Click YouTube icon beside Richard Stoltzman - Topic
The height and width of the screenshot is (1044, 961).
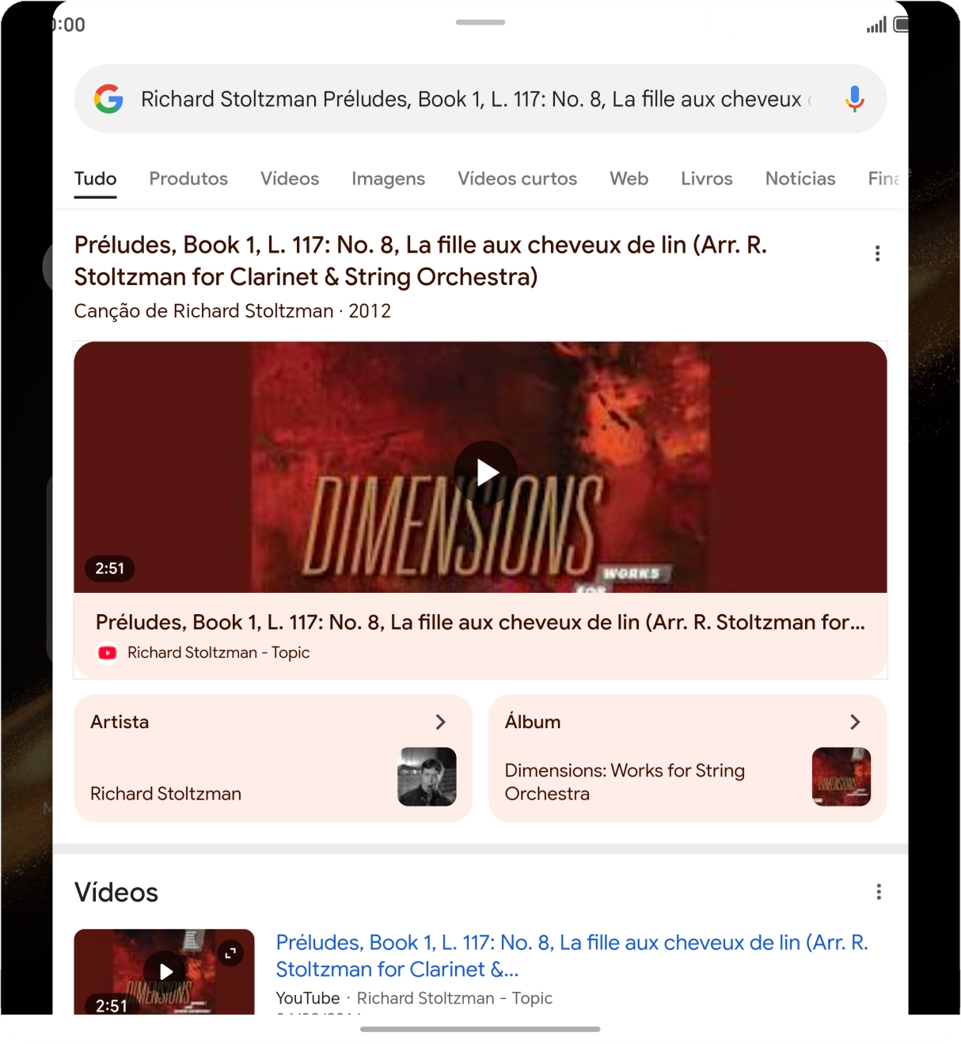(x=108, y=653)
